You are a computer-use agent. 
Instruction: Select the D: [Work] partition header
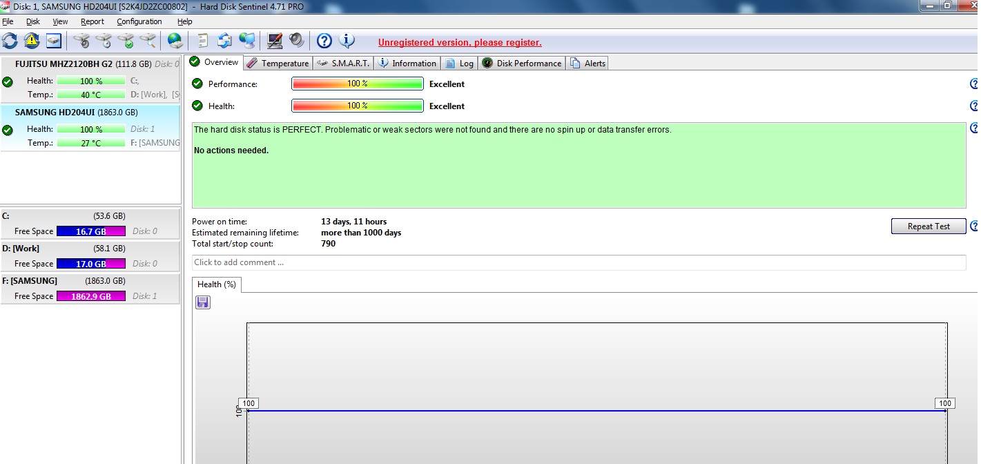(90, 248)
